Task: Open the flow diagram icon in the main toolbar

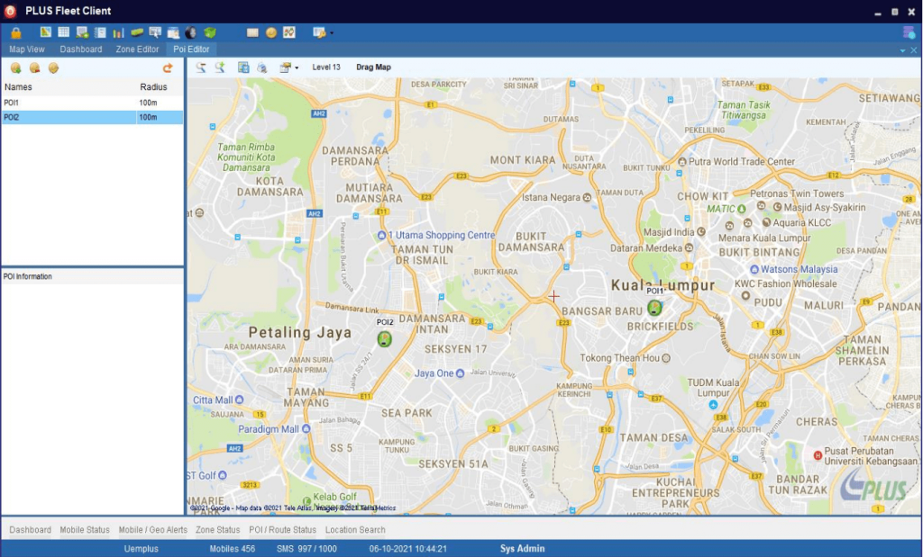Action: (x=289, y=32)
